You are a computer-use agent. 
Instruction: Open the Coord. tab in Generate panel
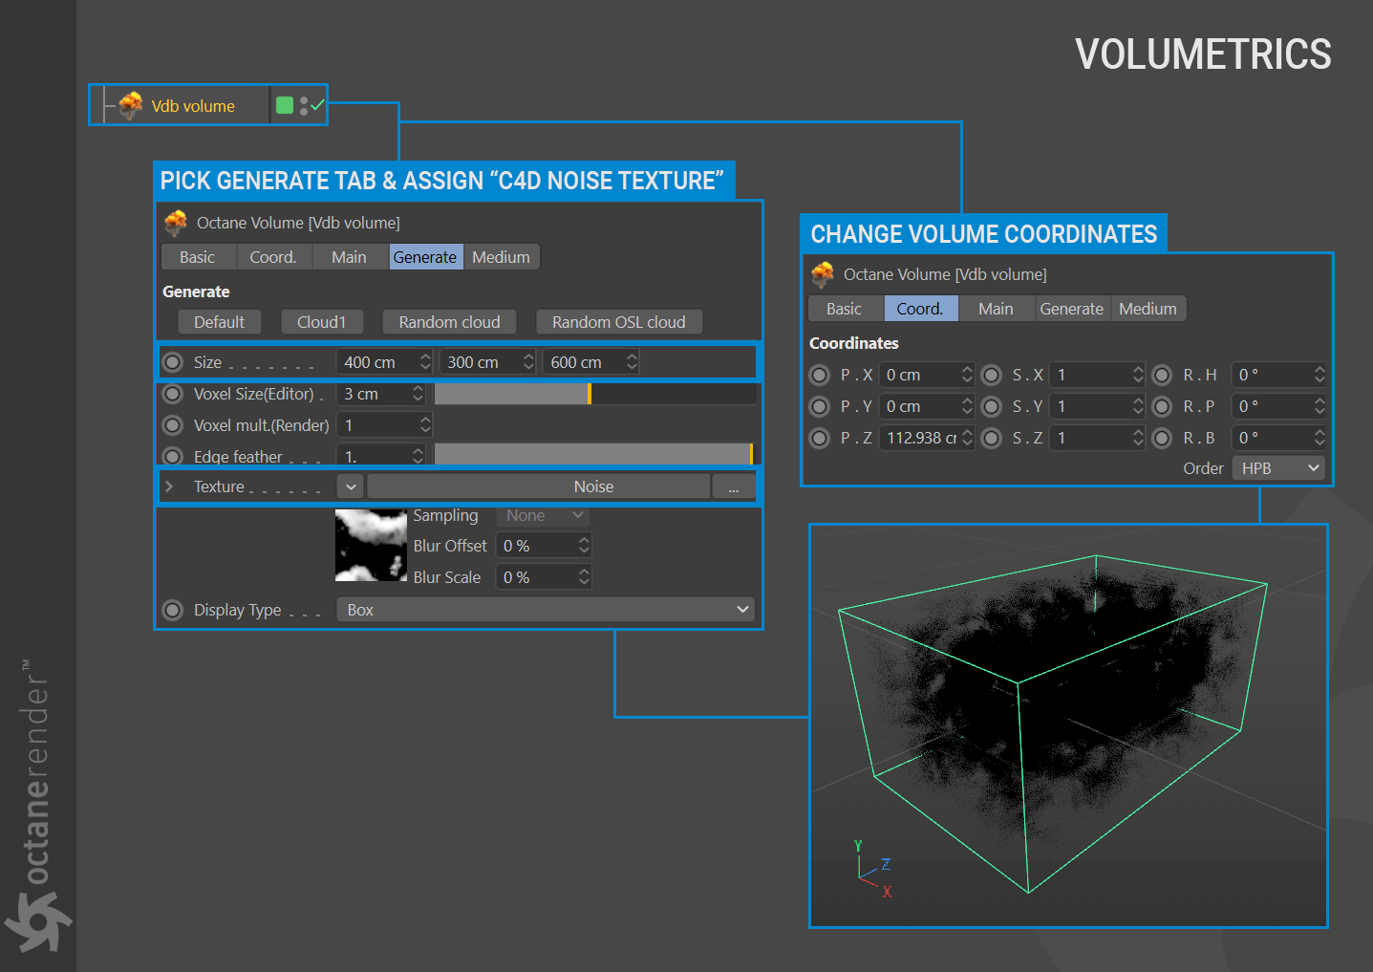point(273,257)
